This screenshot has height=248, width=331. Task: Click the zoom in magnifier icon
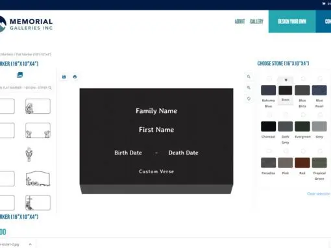tap(249, 77)
